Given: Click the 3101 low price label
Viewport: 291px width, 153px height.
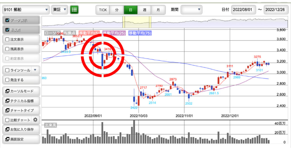Looking at the screenshot, I should [259, 70].
